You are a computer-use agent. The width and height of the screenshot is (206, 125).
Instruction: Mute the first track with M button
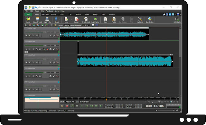[x=30, y=36]
